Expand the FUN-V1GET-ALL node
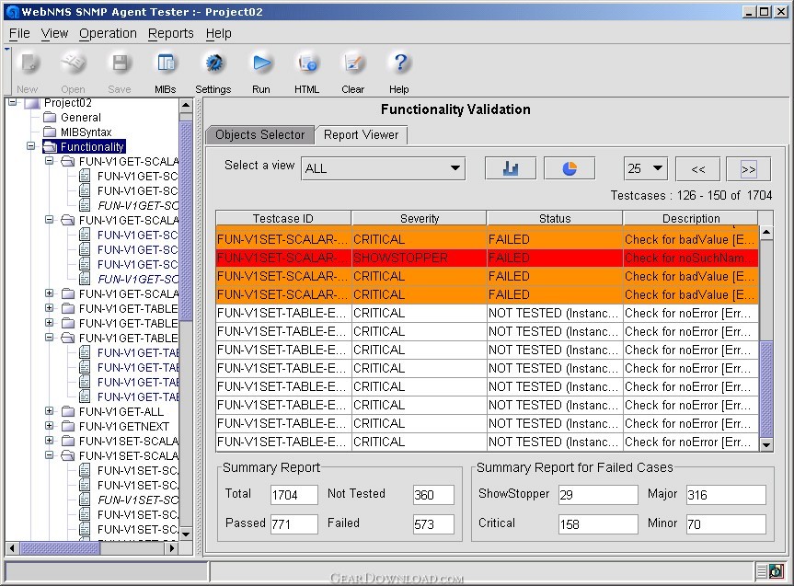Viewport: 794px width, 586px height. click(x=49, y=411)
